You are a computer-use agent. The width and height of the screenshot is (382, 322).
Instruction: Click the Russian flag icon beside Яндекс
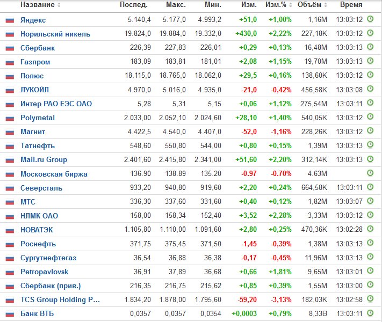10,20
